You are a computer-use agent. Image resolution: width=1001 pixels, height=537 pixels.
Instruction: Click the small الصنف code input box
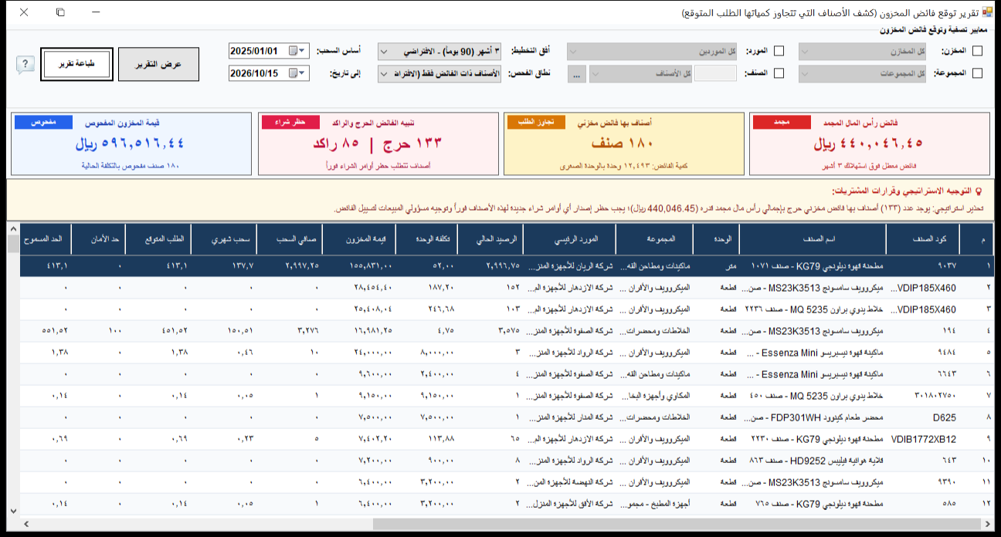click(715, 73)
